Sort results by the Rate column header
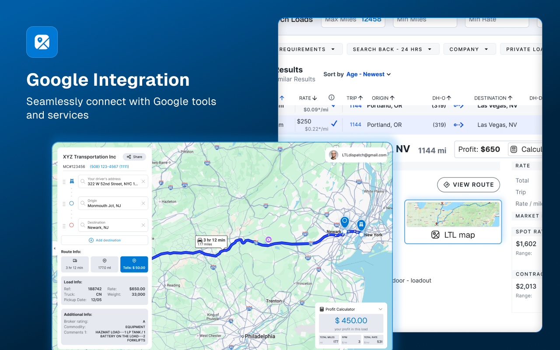 (308, 98)
